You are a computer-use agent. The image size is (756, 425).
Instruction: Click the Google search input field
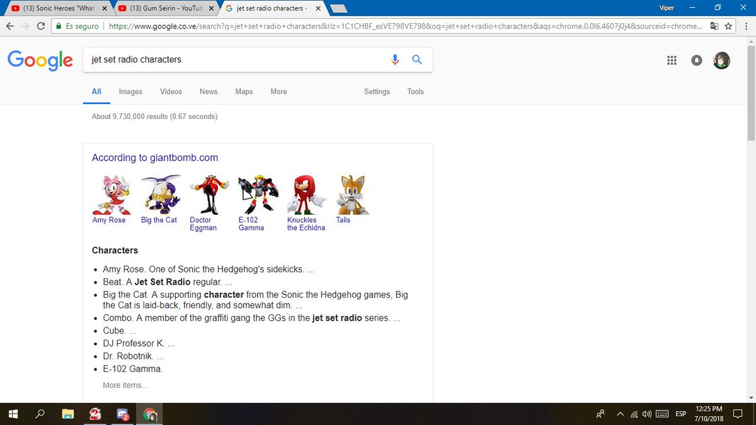point(236,60)
